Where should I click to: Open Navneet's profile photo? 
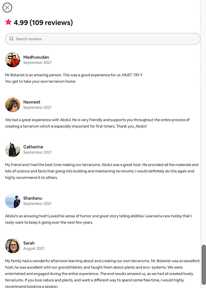coord(13,105)
